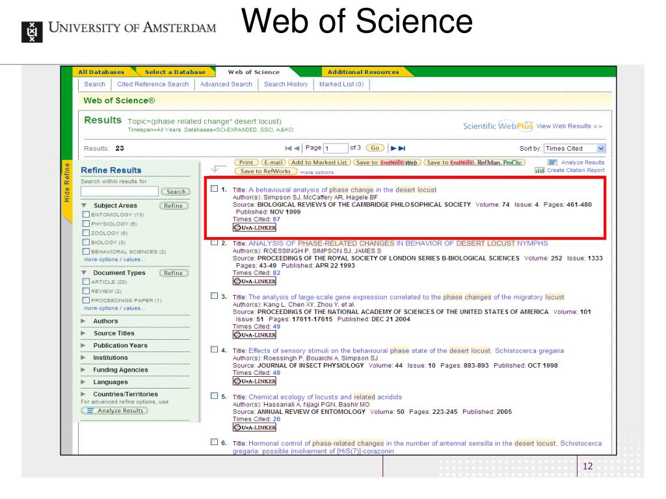Click the Print button
Image resolution: width=666 pixels, height=499 pixels.
click(246, 162)
